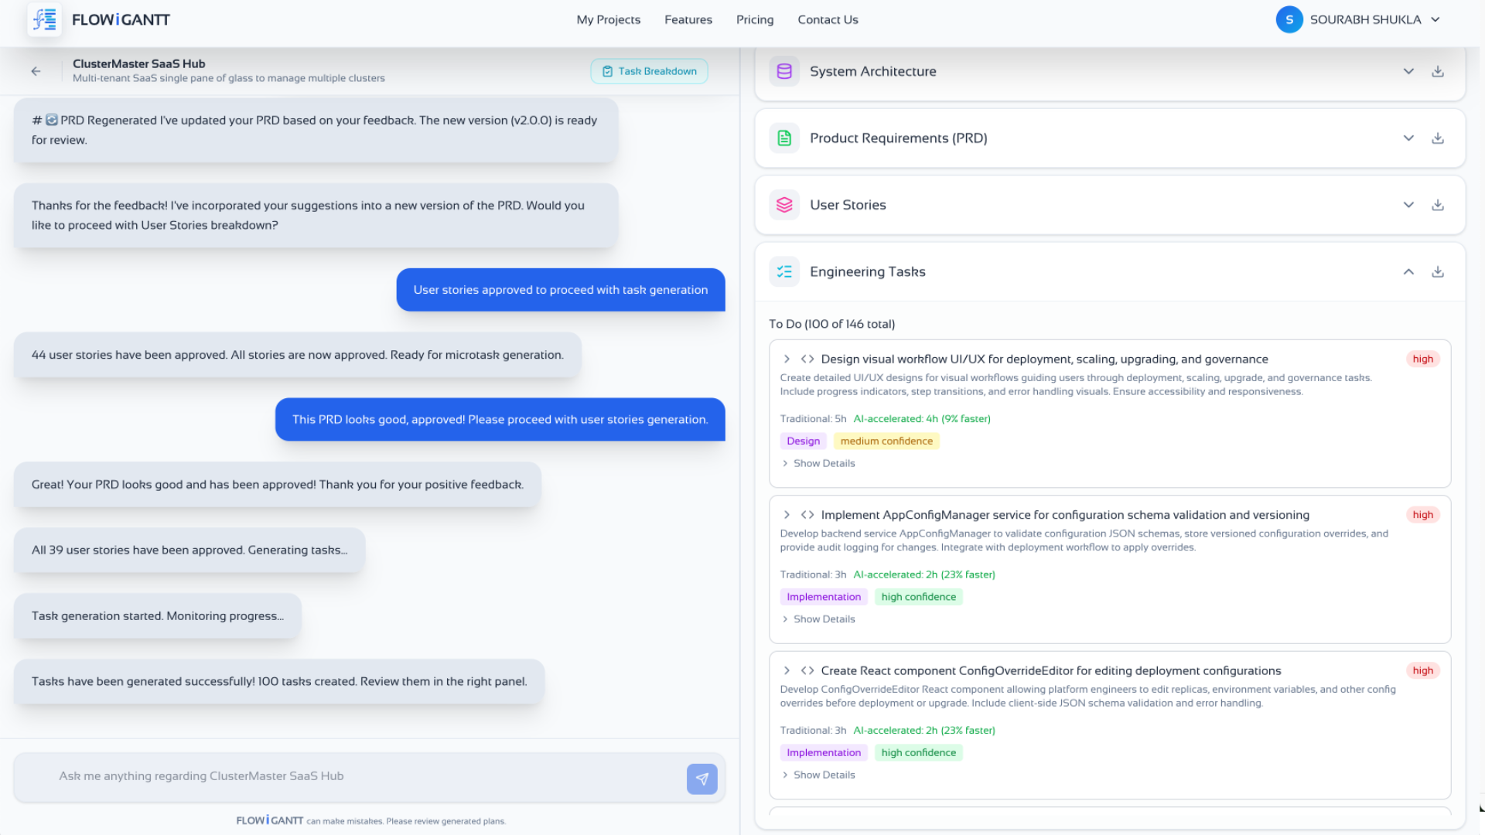Expand the Product Requirements (PRD) section
The height and width of the screenshot is (835, 1485).
pyautogui.click(x=1408, y=138)
